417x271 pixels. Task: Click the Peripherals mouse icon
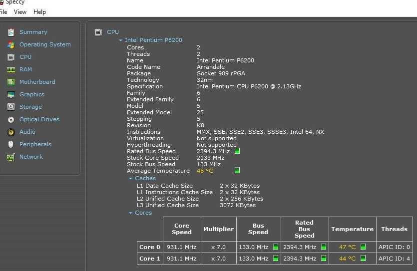[x=10, y=144]
